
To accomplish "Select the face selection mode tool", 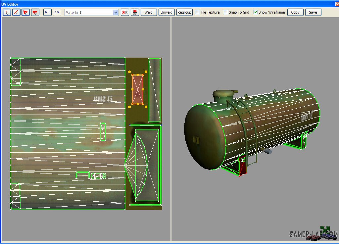I will click(26, 12).
